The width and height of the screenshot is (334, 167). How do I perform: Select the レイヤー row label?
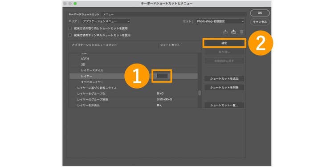point(86,76)
